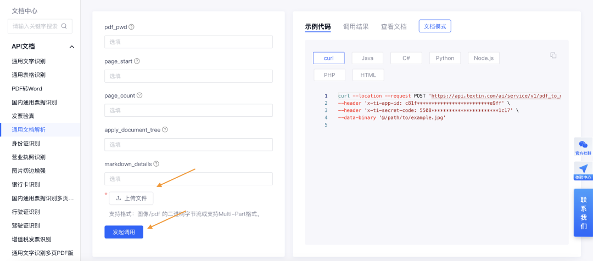Toggle the 文档模式 button
The width and height of the screenshot is (593, 261).
(x=435, y=26)
